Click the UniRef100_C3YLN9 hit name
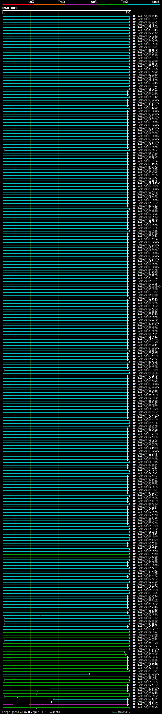 (145, 342)
